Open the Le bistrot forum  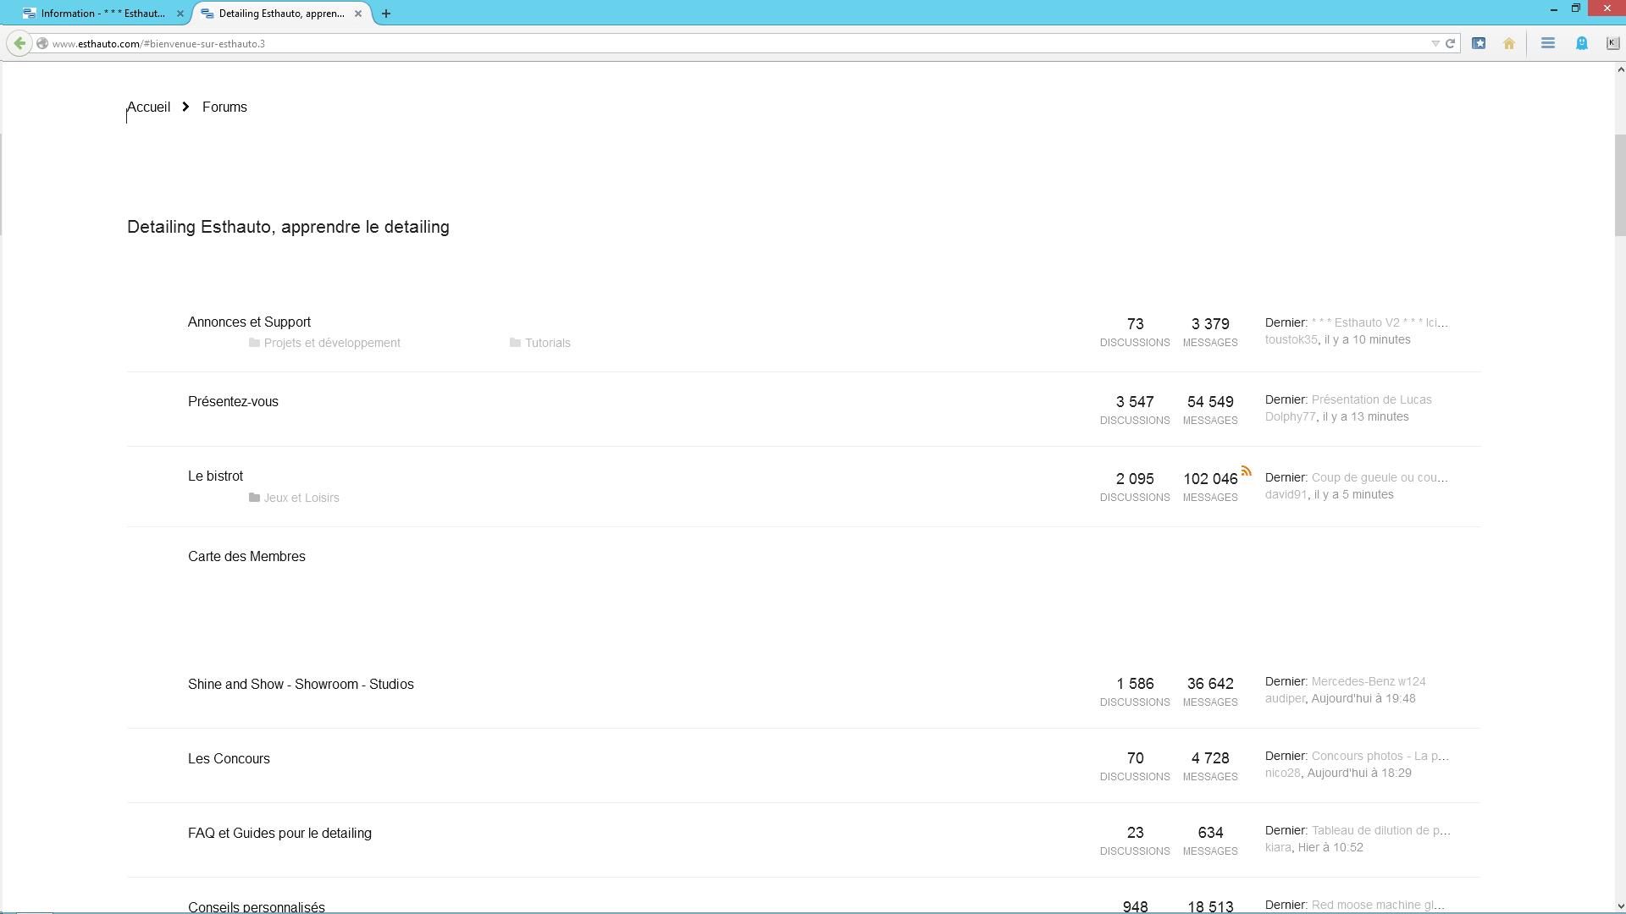pyautogui.click(x=215, y=476)
